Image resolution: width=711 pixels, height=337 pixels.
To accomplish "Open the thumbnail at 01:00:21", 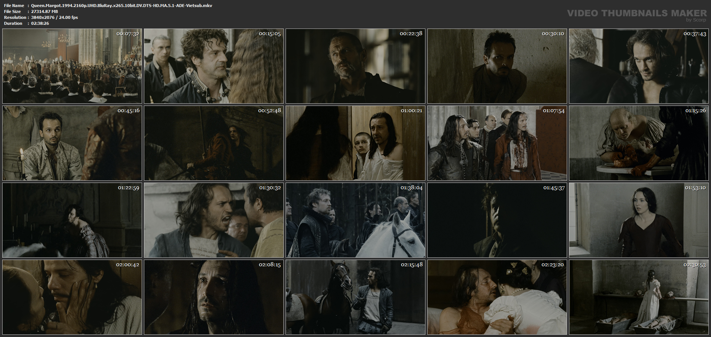I will point(356,143).
